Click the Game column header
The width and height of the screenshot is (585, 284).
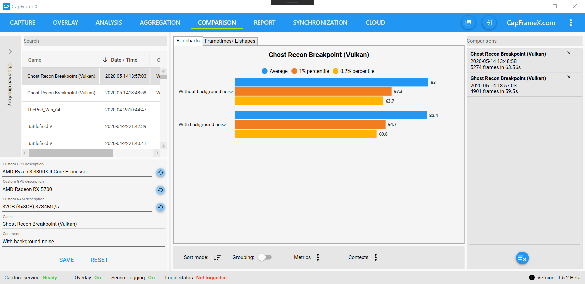coord(35,60)
